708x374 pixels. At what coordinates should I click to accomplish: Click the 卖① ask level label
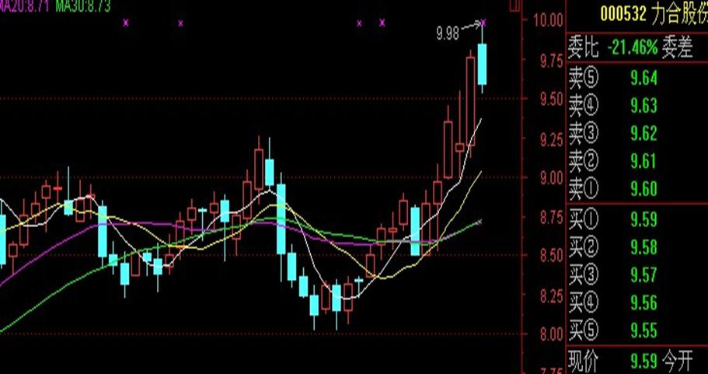click(583, 189)
